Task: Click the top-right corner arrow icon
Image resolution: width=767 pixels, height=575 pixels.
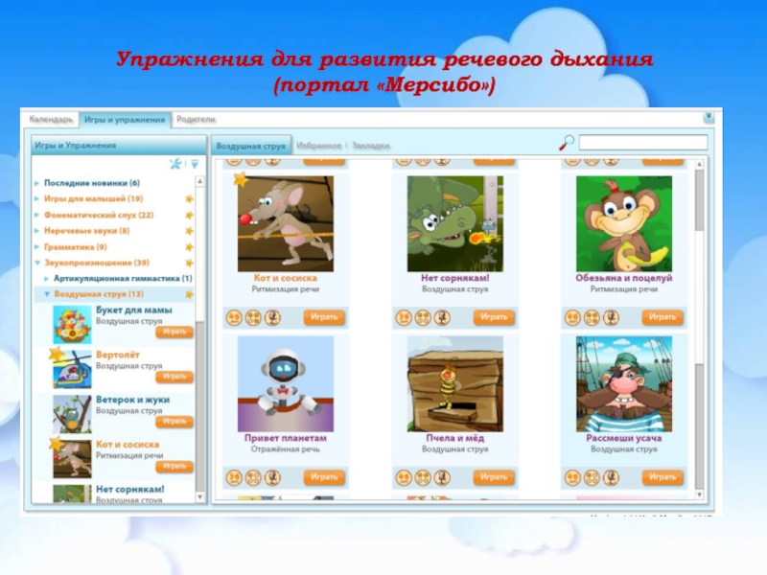Action: [x=708, y=118]
